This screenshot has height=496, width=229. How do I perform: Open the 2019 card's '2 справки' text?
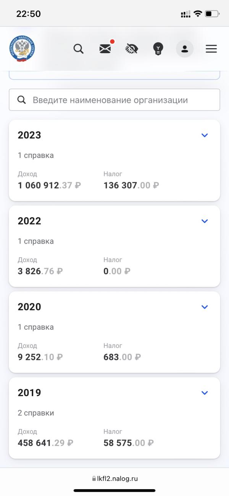pos(36,413)
